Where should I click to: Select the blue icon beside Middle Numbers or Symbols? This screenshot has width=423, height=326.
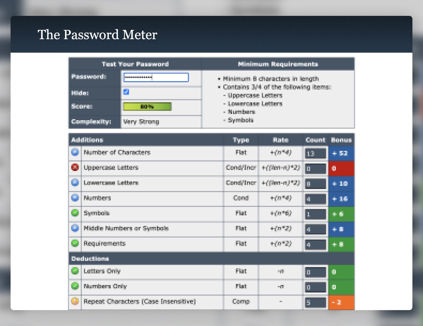[75, 228]
